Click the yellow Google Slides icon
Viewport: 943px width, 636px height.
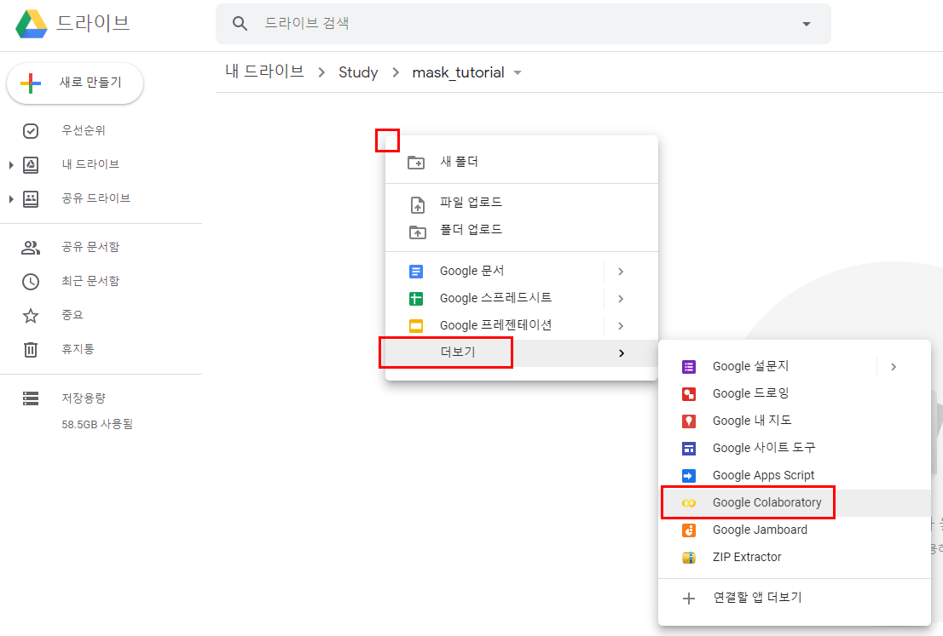(x=416, y=326)
